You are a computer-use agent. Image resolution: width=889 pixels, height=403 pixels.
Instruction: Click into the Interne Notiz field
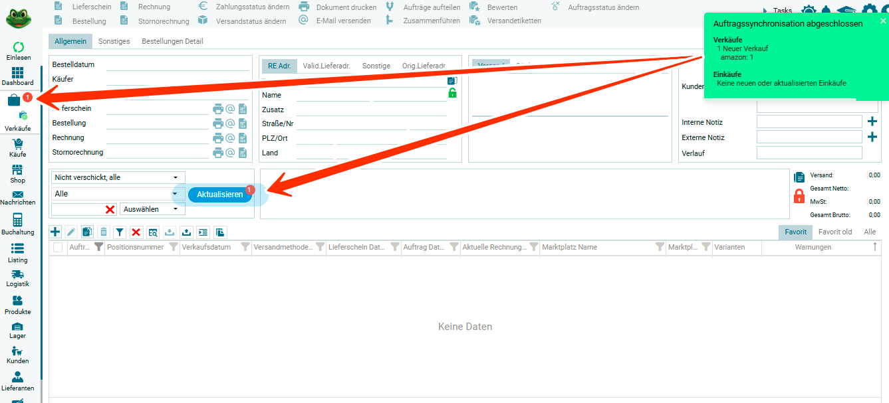coord(809,122)
